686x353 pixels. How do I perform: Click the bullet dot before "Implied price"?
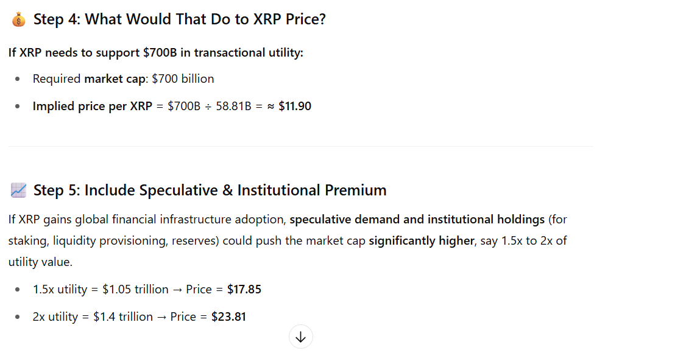click(19, 107)
